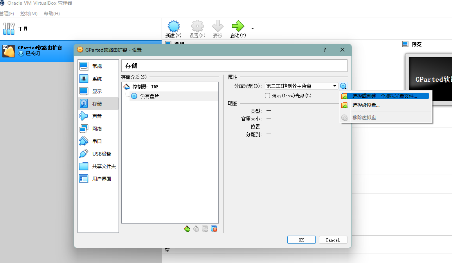The height and width of the screenshot is (263, 452).
Task: Open the USB设备 settings category
Action: (x=98, y=154)
